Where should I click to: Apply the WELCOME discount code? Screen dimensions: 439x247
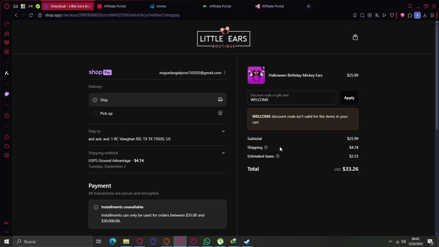[x=349, y=98]
